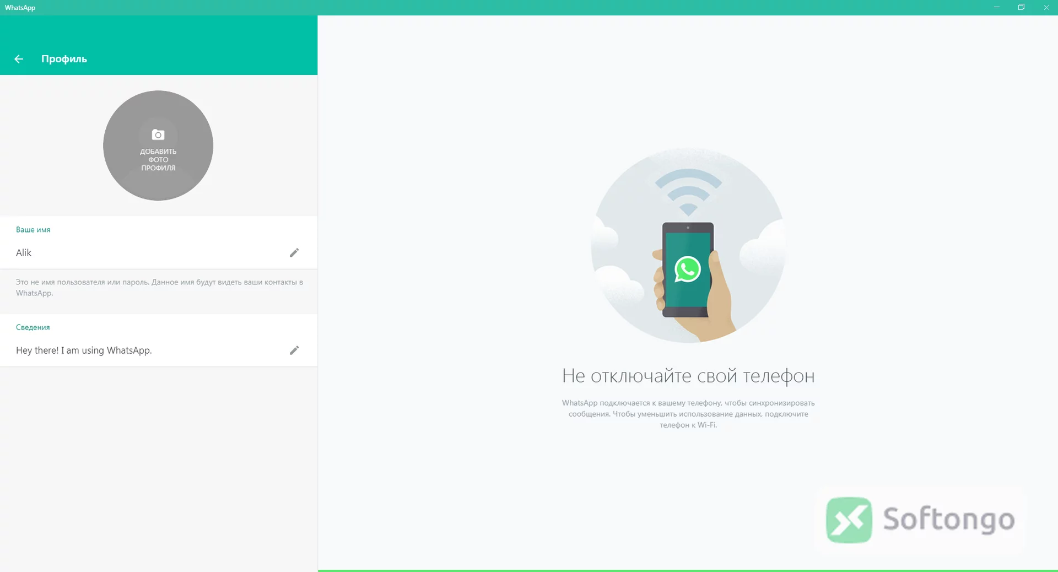Click the Профиль header title
Viewport: 1058px width, 572px height.
(64, 59)
